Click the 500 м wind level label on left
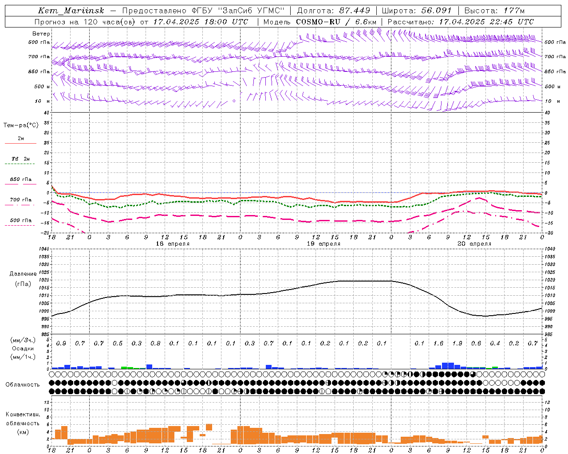The height and width of the screenshot is (454, 568). click(x=42, y=86)
